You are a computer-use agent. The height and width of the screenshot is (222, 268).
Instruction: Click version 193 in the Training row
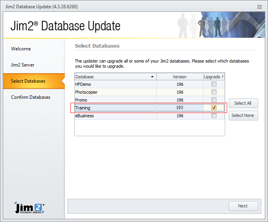coord(180,107)
